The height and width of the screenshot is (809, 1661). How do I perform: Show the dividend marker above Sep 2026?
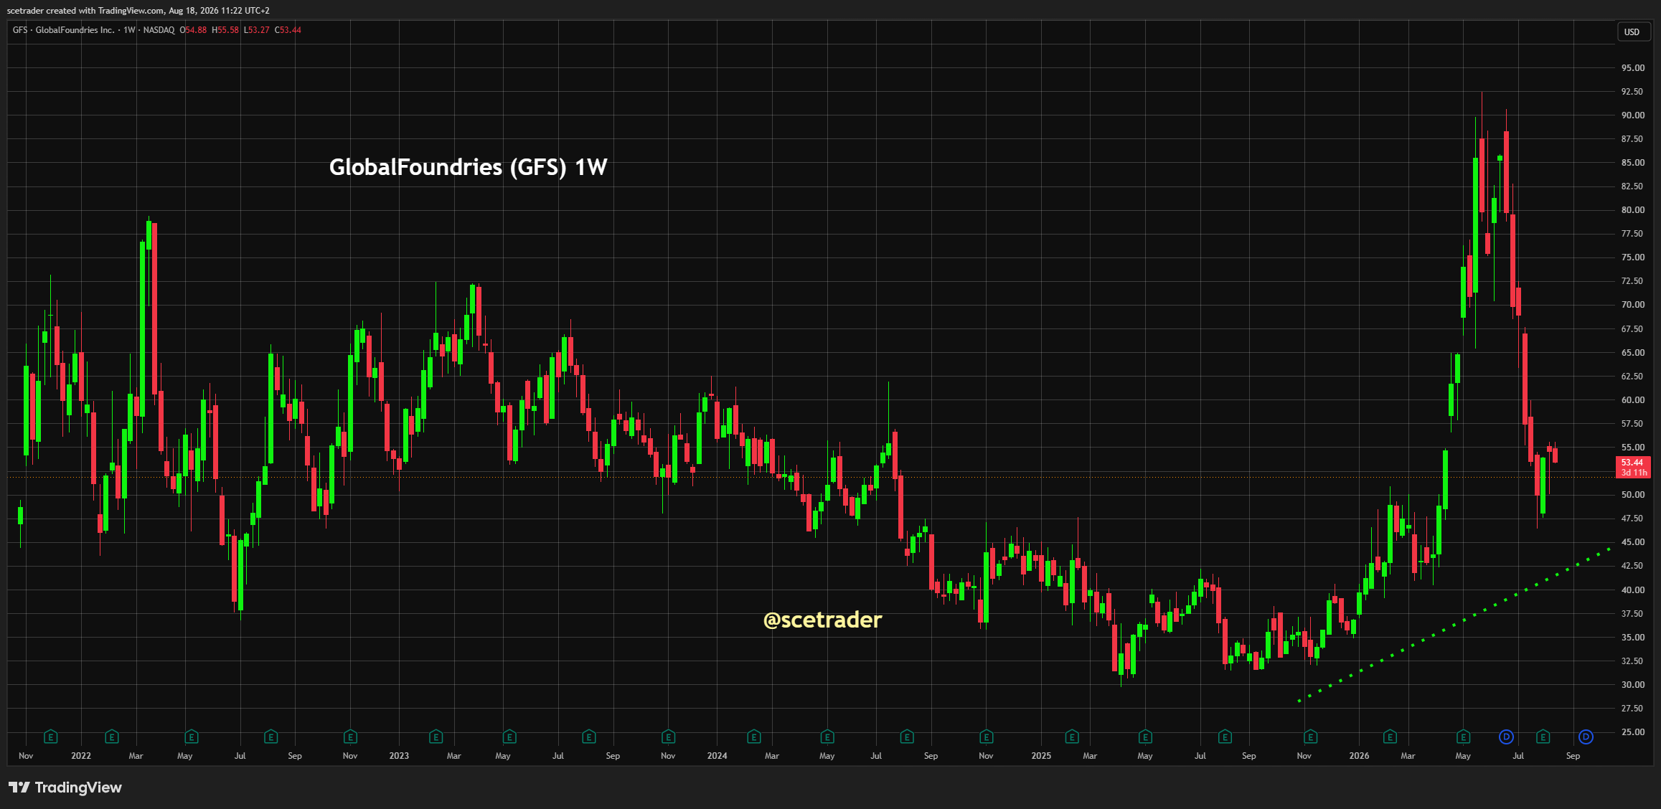point(1586,737)
